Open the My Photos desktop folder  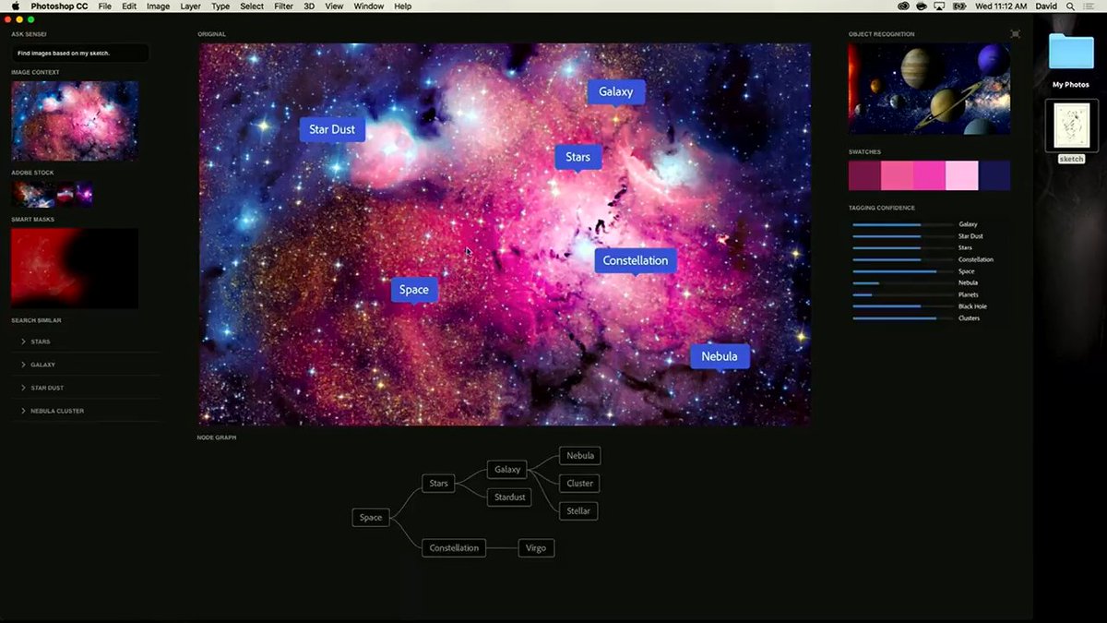coord(1071,61)
